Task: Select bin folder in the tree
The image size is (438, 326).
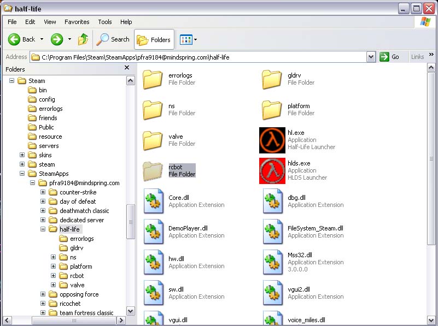Action: (x=37, y=90)
